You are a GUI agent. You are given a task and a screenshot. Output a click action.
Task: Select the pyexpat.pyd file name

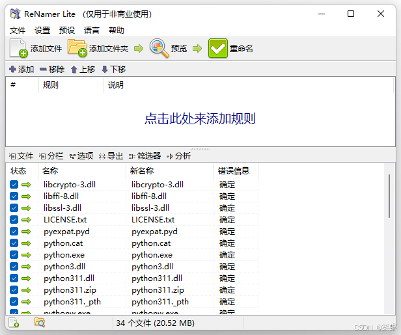pyautogui.click(x=66, y=232)
